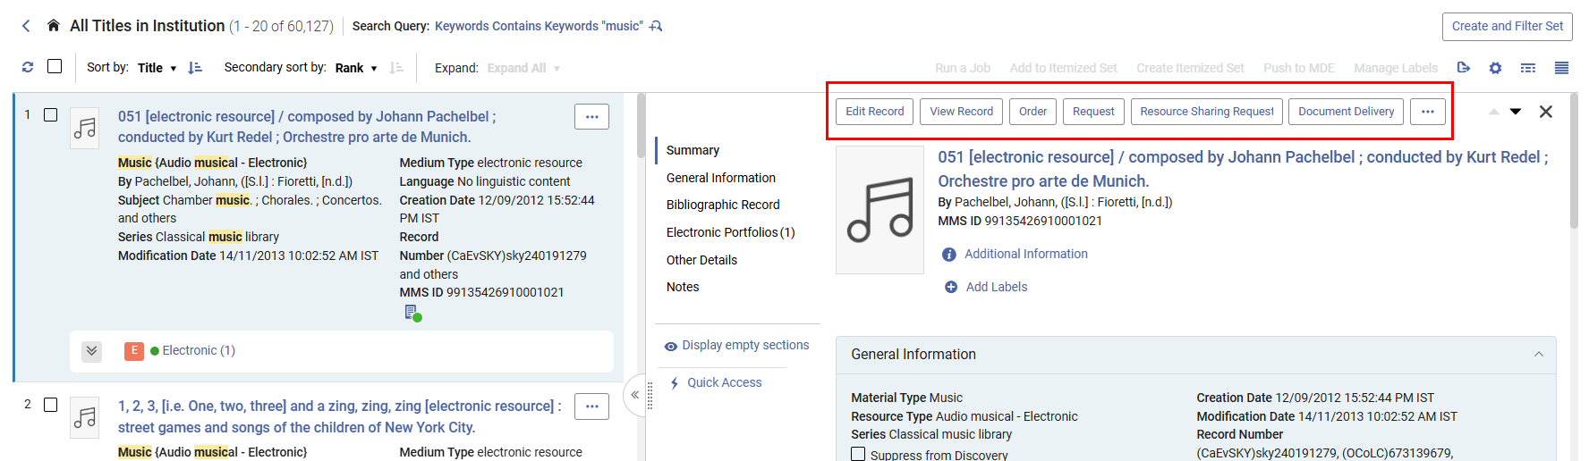Open the more actions ellipsis in details toolbar
This screenshot has height=461, width=1589.
click(1428, 112)
